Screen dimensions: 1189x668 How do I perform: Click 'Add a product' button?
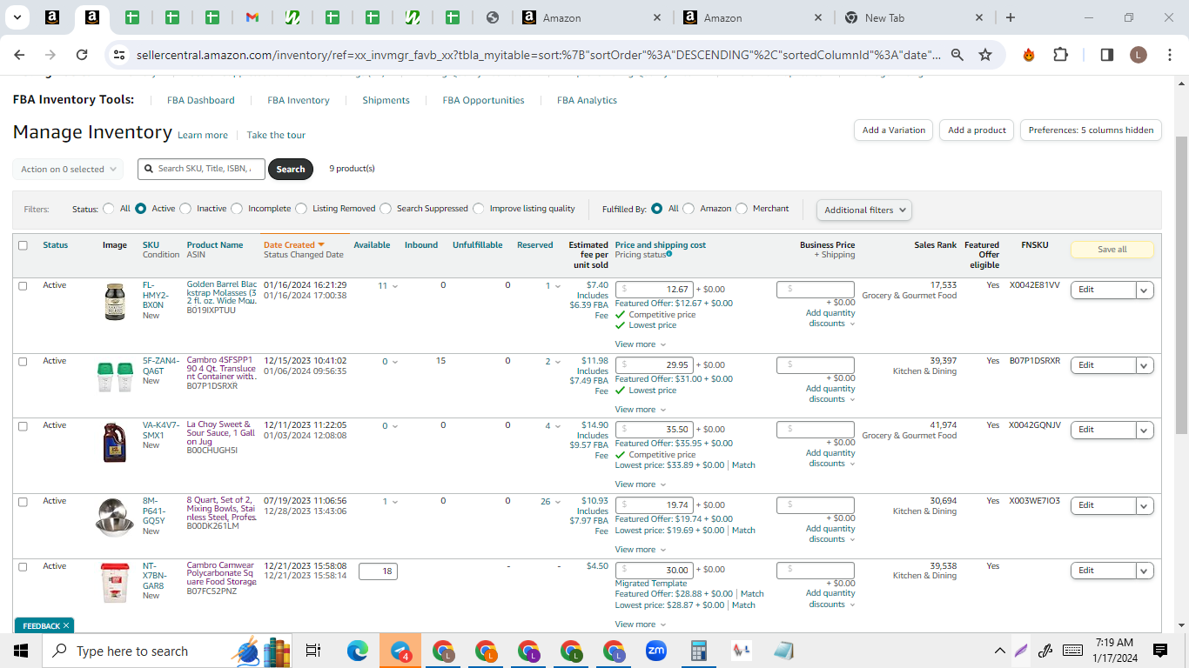(977, 130)
